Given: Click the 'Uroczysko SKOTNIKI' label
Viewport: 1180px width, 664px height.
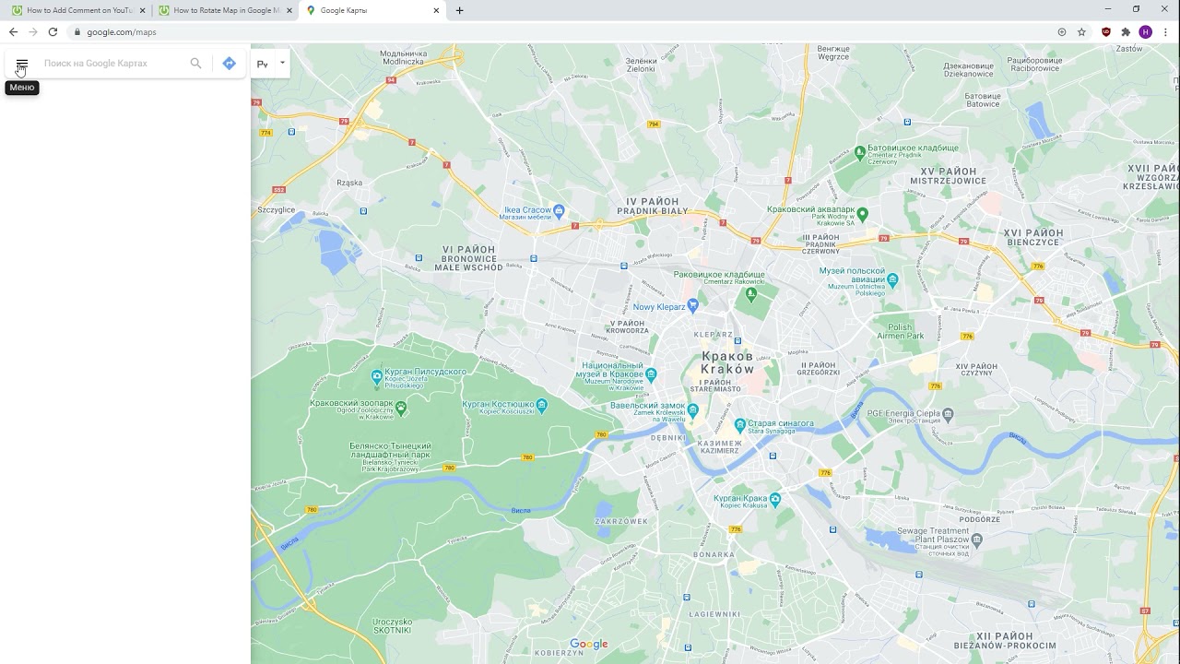Looking at the screenshot, I should [x=393, y=626].
